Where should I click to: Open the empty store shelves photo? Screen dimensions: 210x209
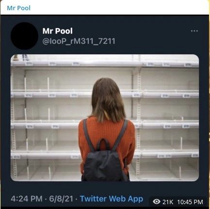tap(105, 118)
